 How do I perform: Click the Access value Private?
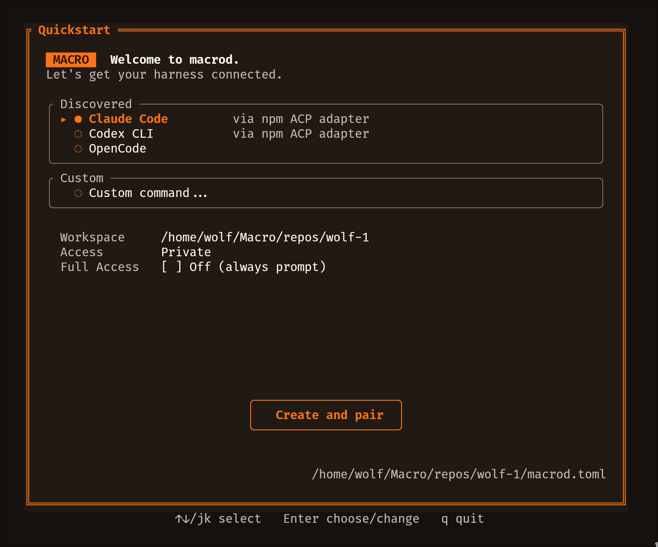point(186,252)
